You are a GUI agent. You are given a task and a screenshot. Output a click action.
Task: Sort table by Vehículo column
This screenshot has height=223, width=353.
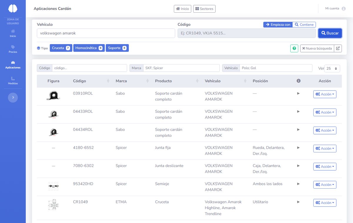click(x=226, y=81)
